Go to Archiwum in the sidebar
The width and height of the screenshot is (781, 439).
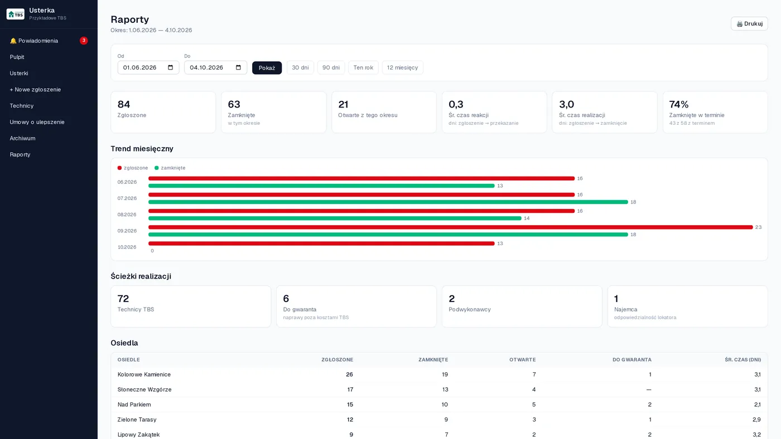click(x=49, y=138)
